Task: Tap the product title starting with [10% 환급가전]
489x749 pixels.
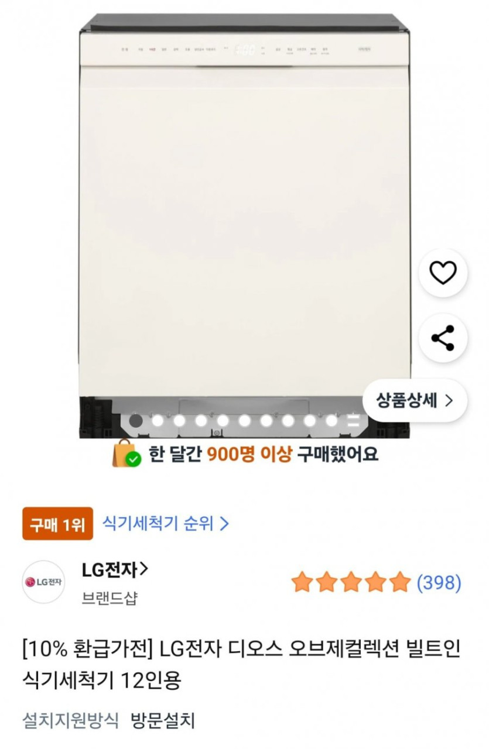Action: coord(241,664)
